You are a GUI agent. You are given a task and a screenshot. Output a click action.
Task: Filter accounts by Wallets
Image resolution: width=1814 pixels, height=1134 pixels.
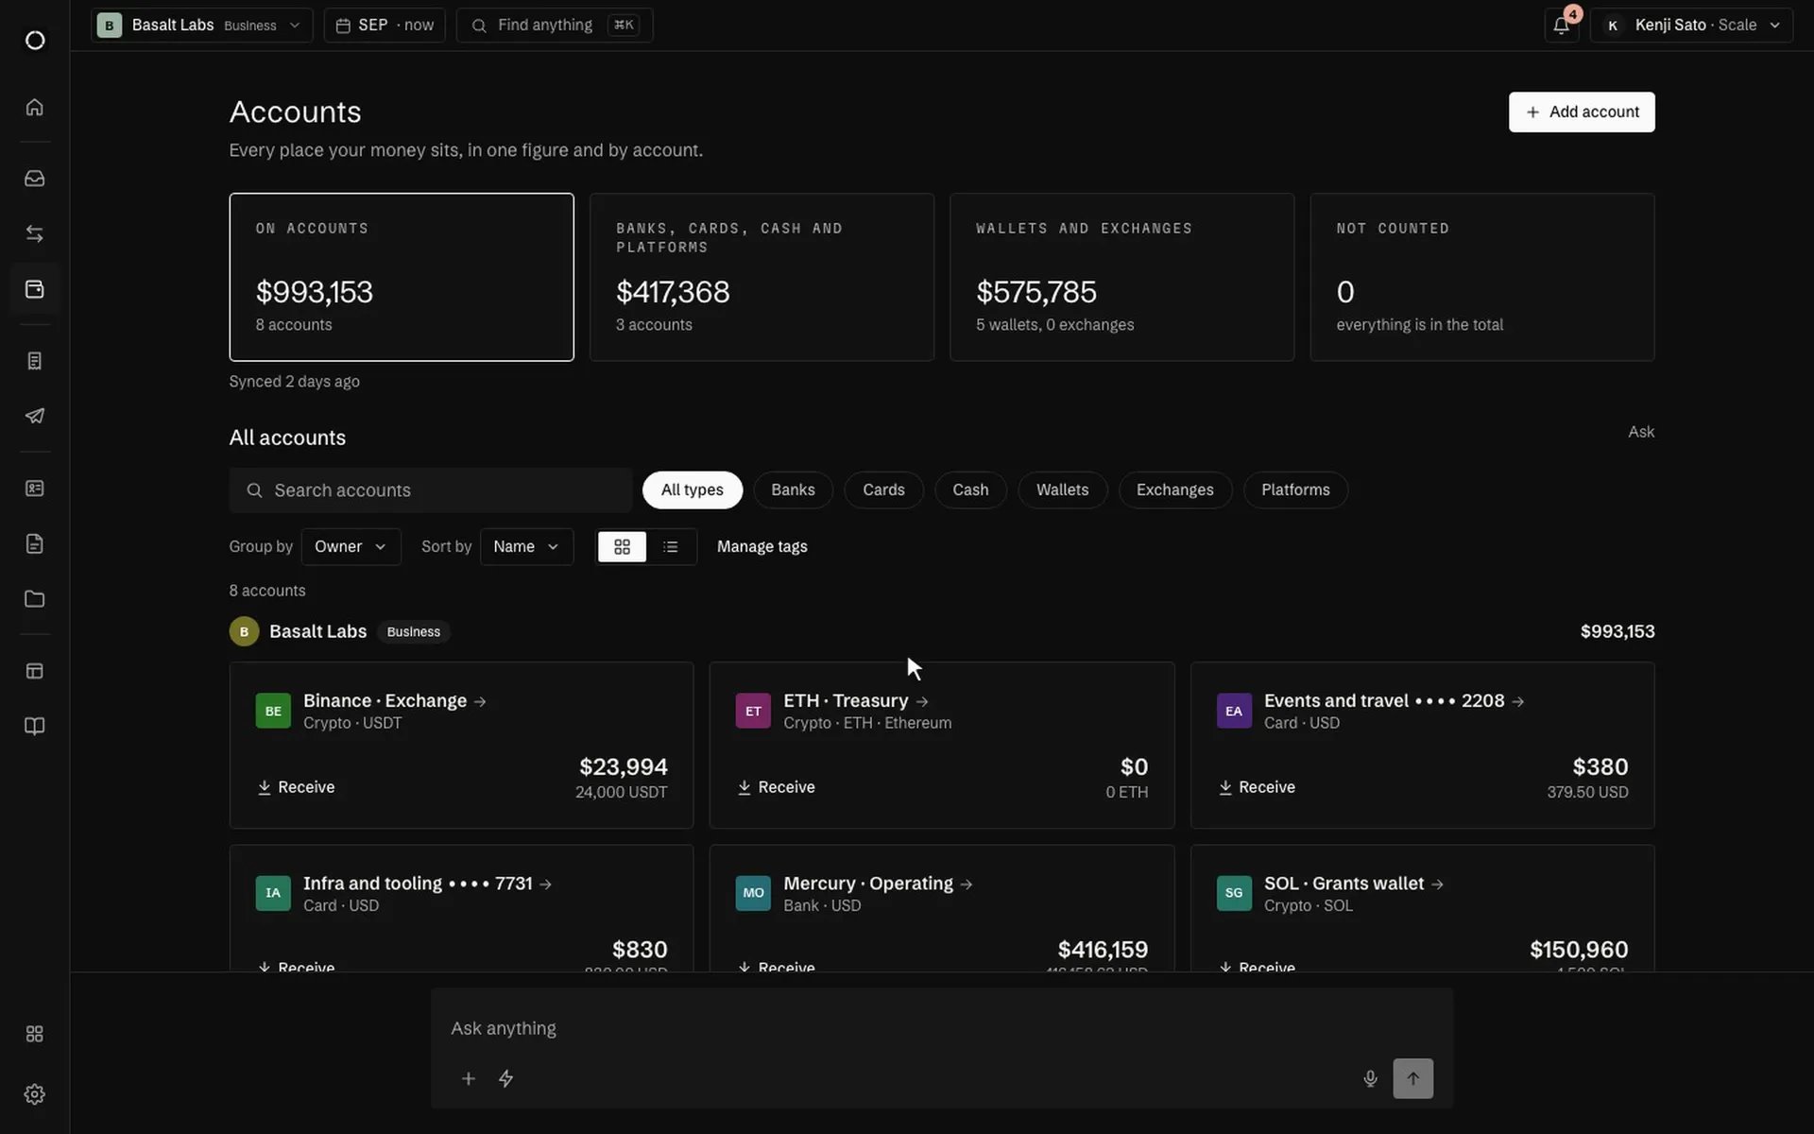coord(1062,490)
